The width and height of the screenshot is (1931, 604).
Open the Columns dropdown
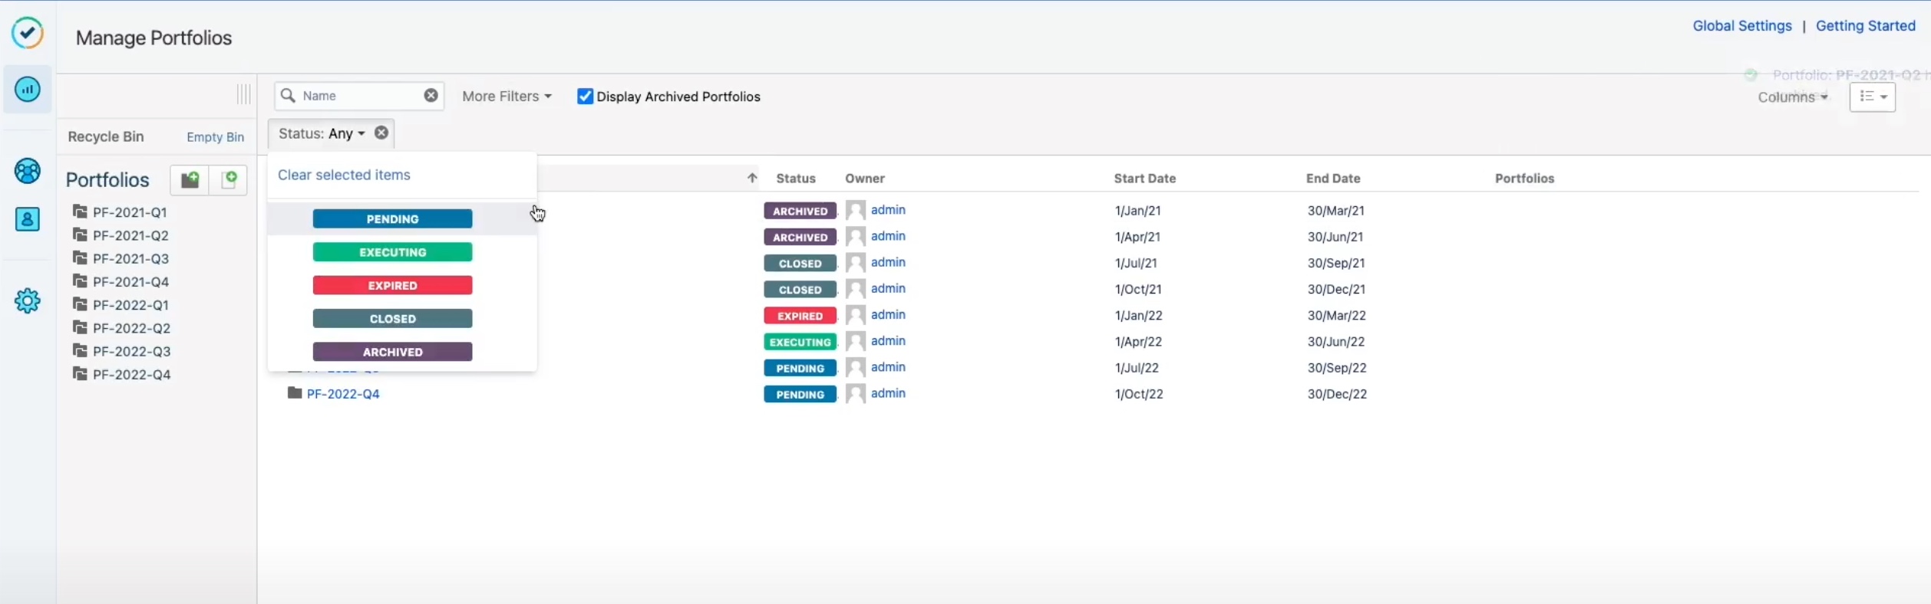(1792, 97)
